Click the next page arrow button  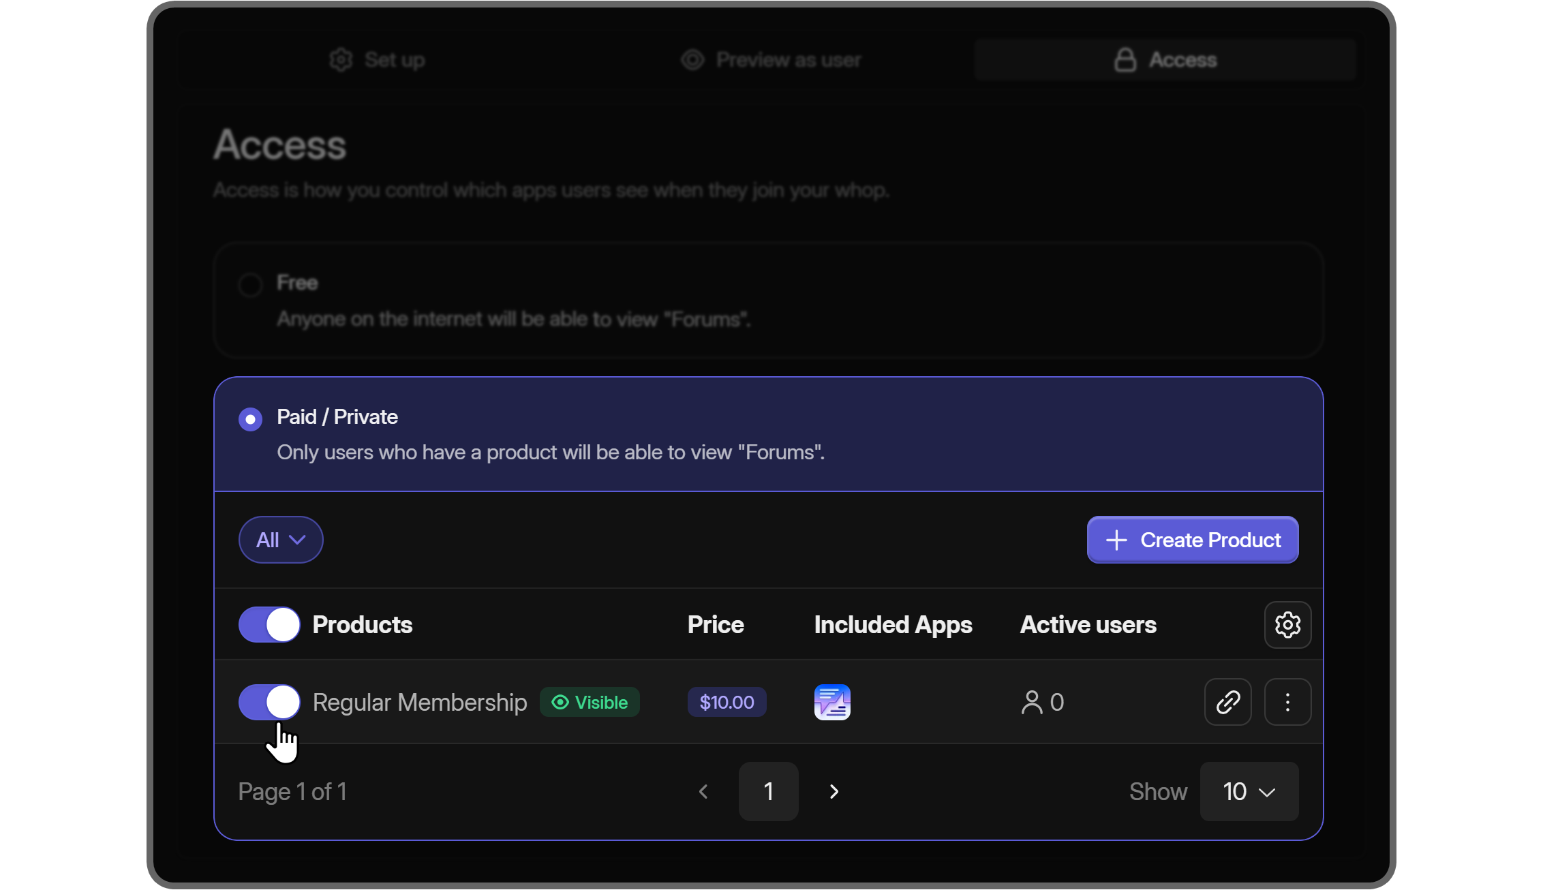pos(834,791)
